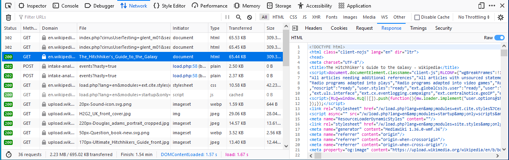
Task: Toggle the XHR request filter
Action: click(x=316, y=17)
